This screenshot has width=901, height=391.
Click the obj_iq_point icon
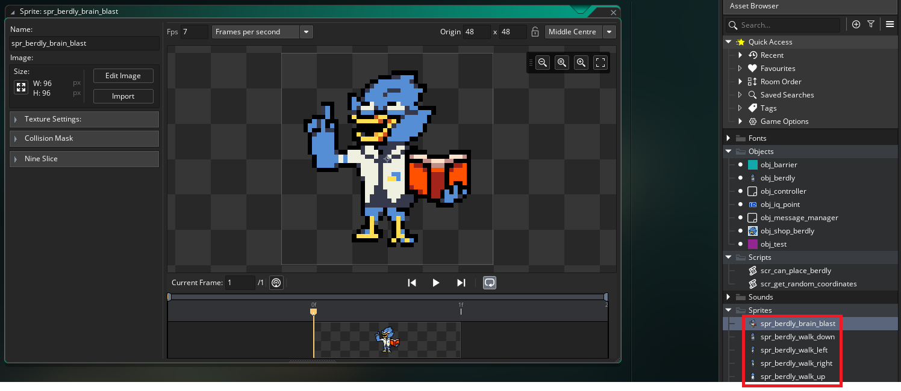coord(752,205)
